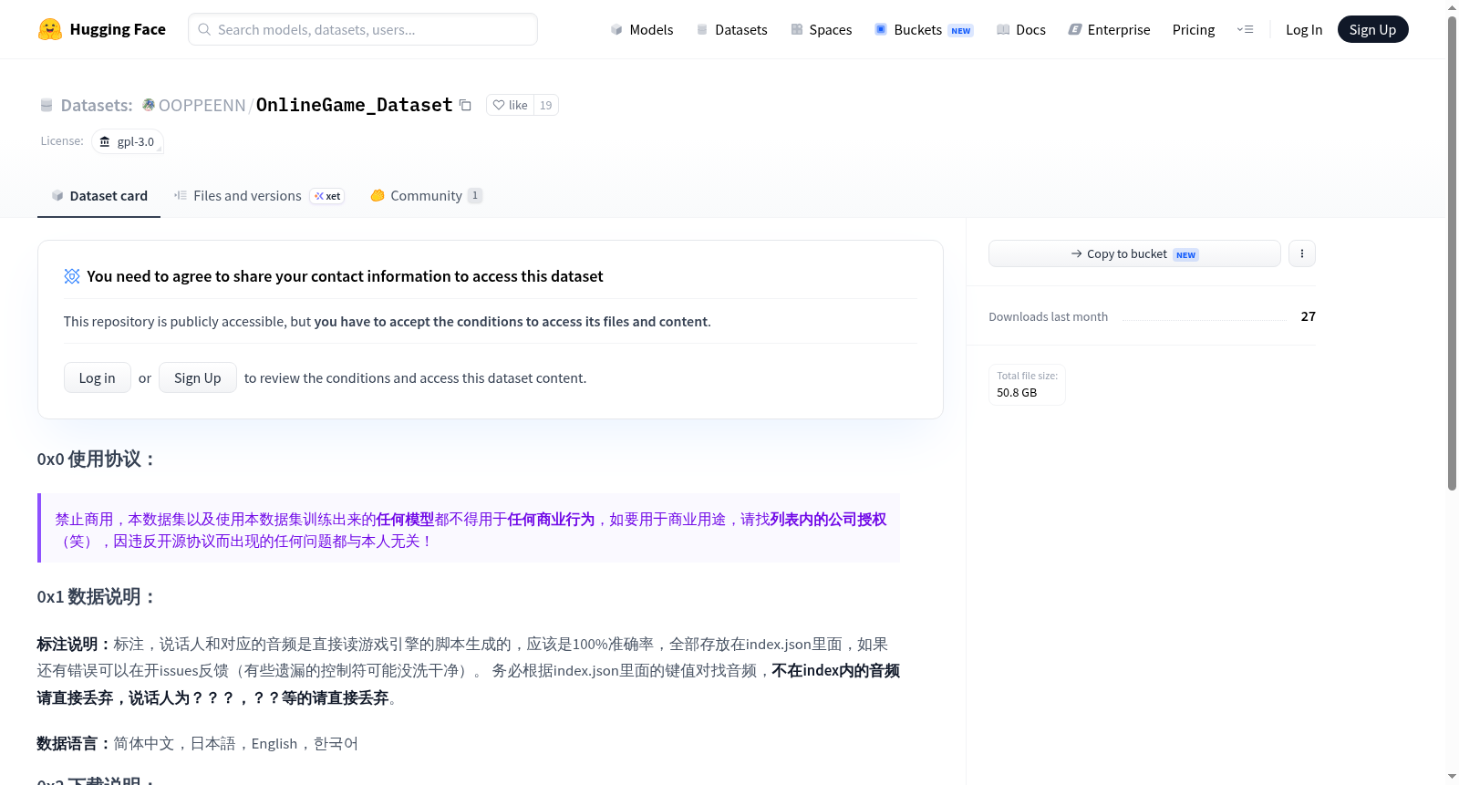This screenshot has height=785, width=1459.
Task: Click the Total file size 50.8 GB box
Action: tap(1027, 384)
